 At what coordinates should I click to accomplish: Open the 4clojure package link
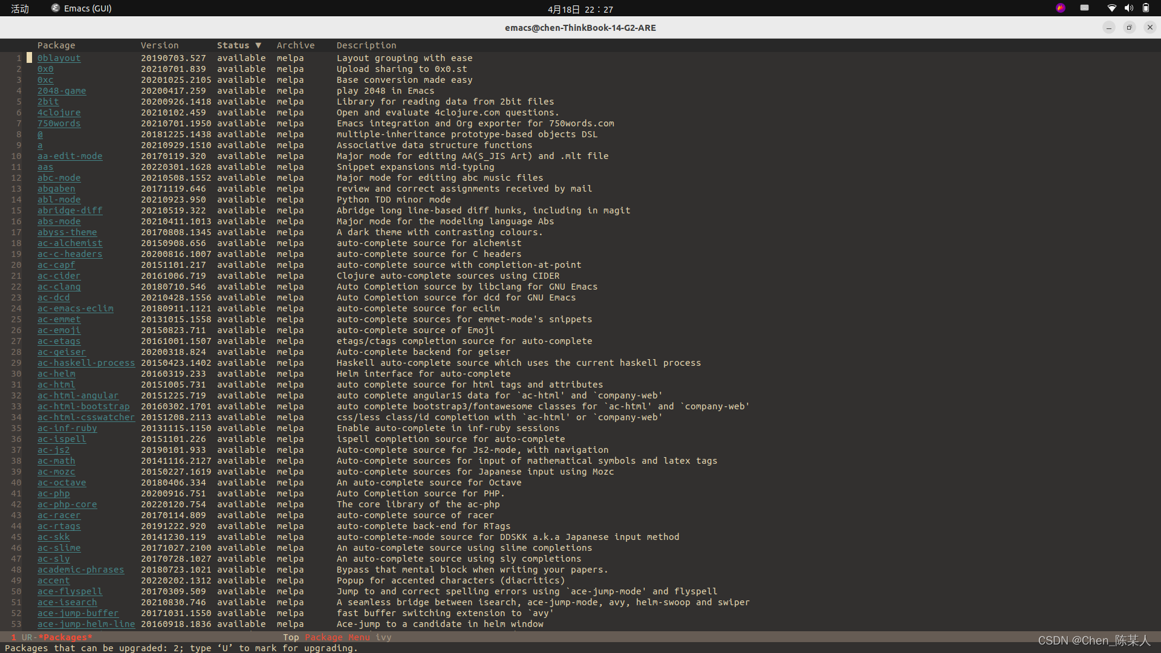[59, 112]
